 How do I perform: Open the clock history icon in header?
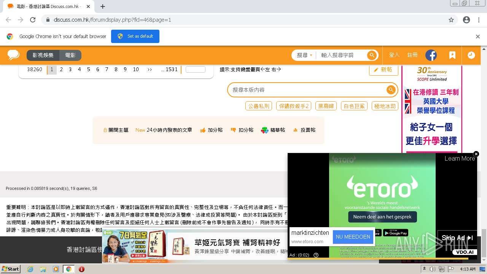click(471, 55)
